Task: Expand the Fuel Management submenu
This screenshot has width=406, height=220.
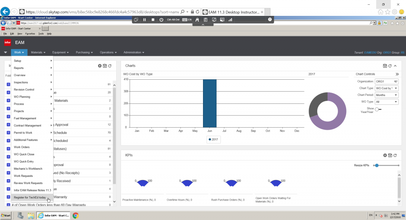Action: pyautogui.click(x=33, y=118)
